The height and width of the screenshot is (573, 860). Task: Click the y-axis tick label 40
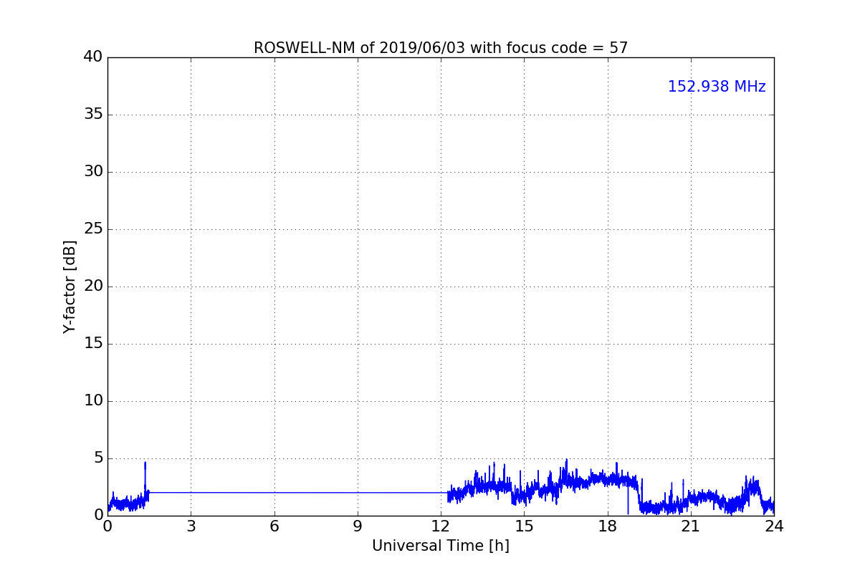[x=92, y=57]
